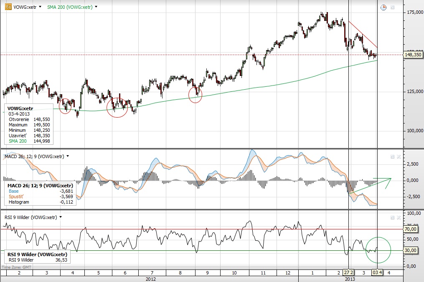Open the SMA 200 indicator dropdown arrow

(x=96, y=7)
